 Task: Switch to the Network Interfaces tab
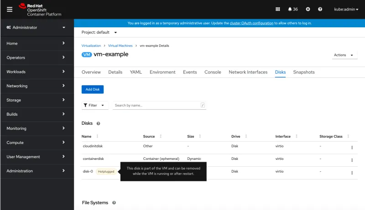pyautogui.click(x=248, y=72)
